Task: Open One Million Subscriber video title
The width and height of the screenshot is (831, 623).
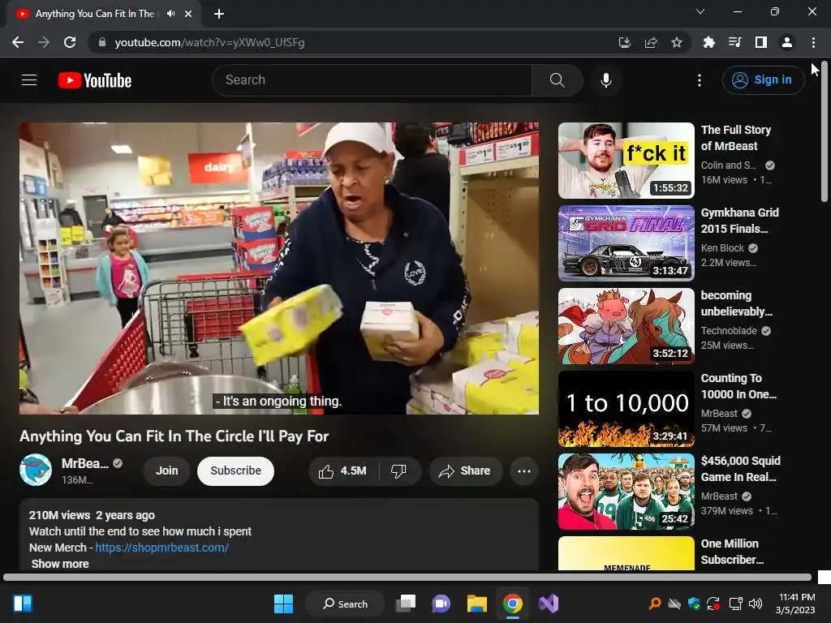Action: click(733, 552)
